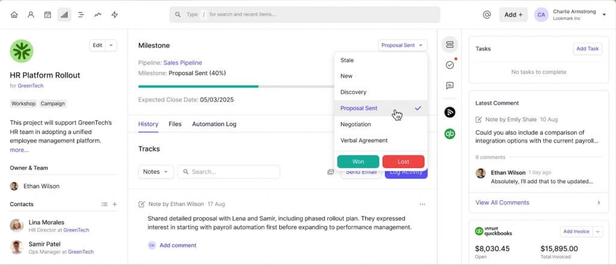
Task: Switch to the History tab
Action: [148, 124]
